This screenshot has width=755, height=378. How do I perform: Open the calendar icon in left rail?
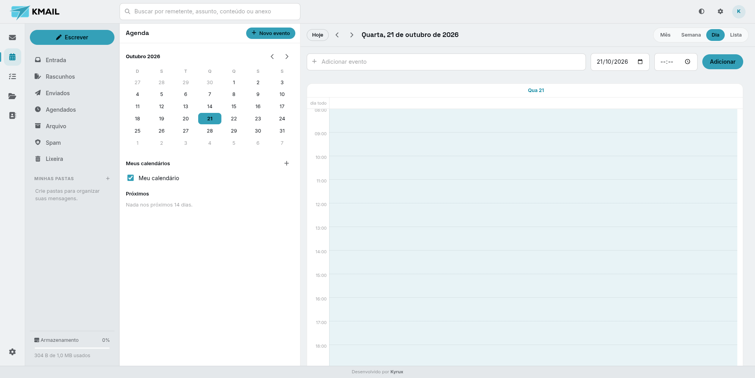[x=13, y=57]
